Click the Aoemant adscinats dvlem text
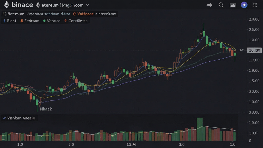This screenshot has width=263, height=148. pos(49,14)
